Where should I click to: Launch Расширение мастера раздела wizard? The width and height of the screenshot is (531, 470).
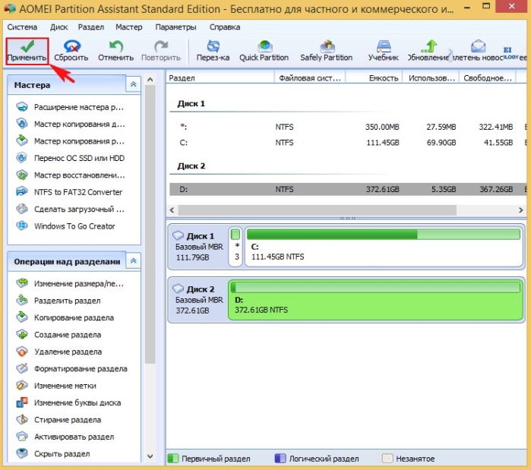click(71, 107)
